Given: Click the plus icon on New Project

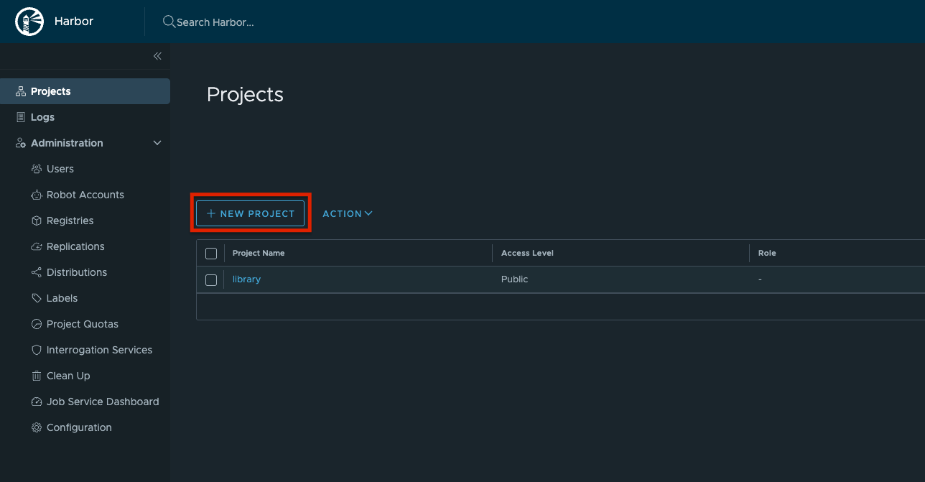Looking at the screenshot, I should (x=211, y=213).
